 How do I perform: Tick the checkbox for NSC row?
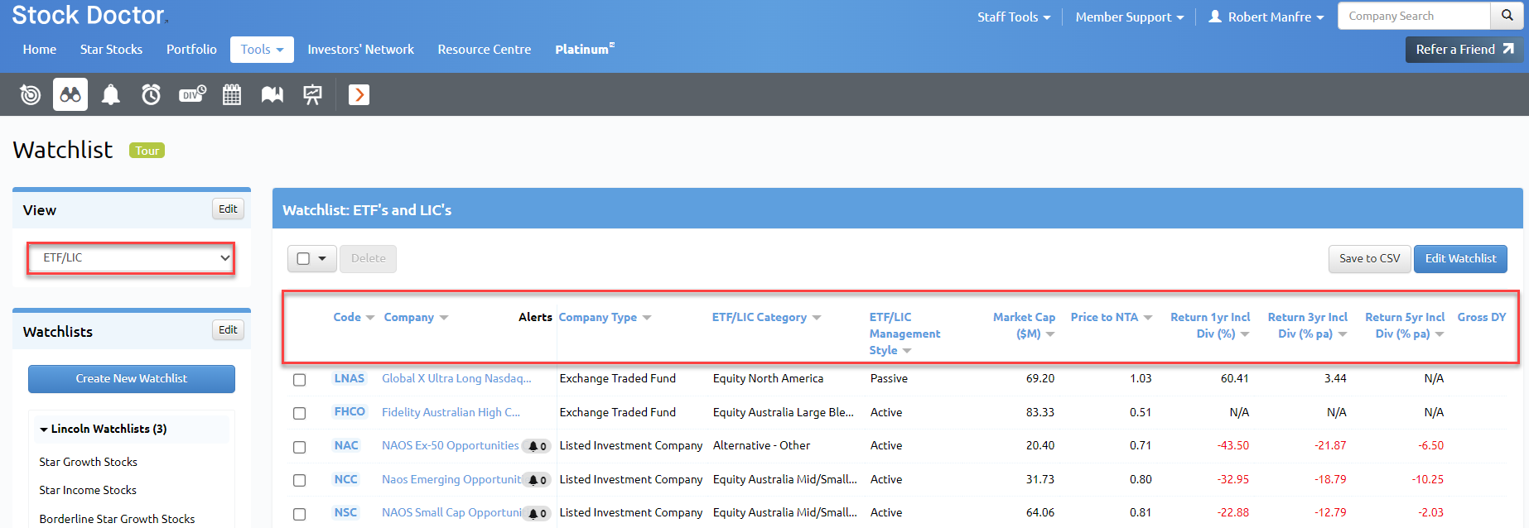(300, 514)
